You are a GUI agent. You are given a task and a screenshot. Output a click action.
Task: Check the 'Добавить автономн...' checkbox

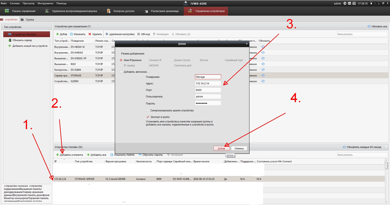(121, 72)
